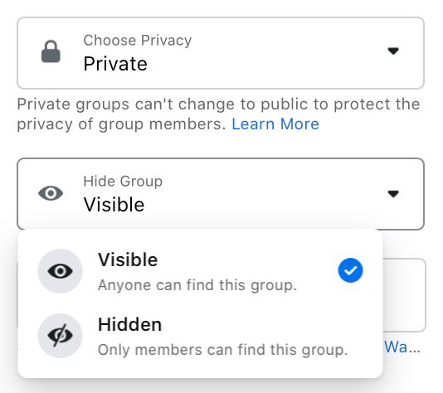The image size is (443, 393).
Task: Select the Visible menu option
Action: 200,271
